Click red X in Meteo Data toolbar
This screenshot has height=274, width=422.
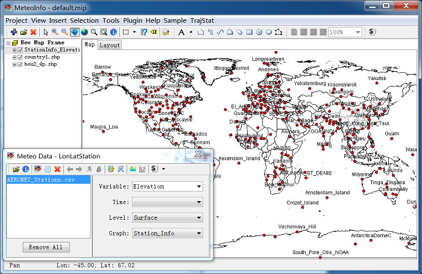click(x=57, y=169)
